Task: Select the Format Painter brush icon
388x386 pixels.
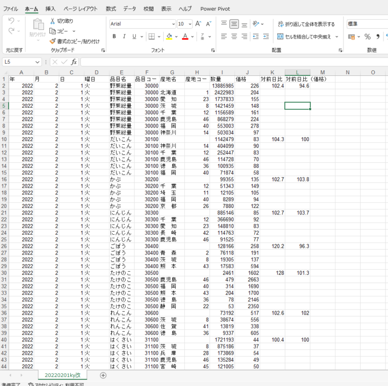Action: (53, 41)
